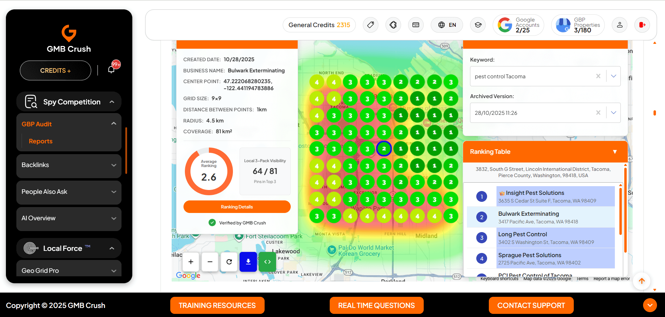Click the Spy Competition magnifier icon
Screen dimensions: 665x317
[31, 102]
